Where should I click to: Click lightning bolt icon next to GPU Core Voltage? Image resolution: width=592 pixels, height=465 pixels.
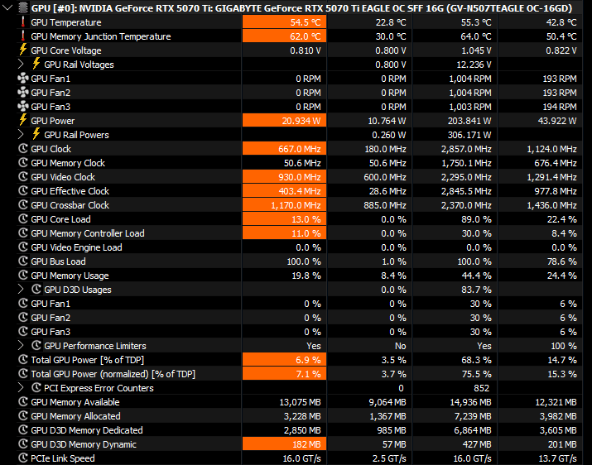22,50
